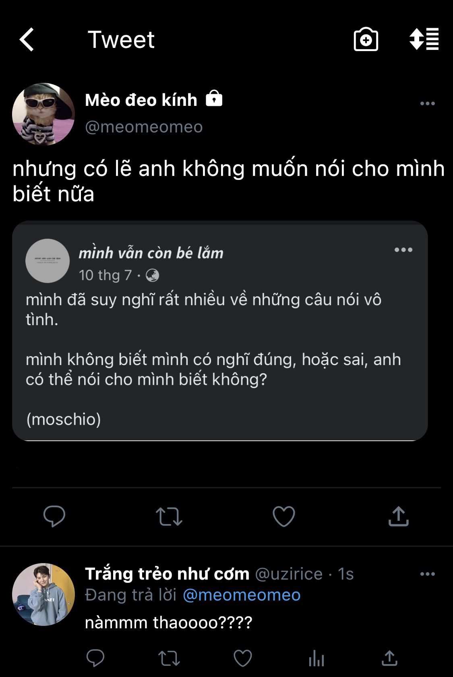This screenshot has height=677, width=453.
Task: Like the uzirice reply
Action: [243, 658]
